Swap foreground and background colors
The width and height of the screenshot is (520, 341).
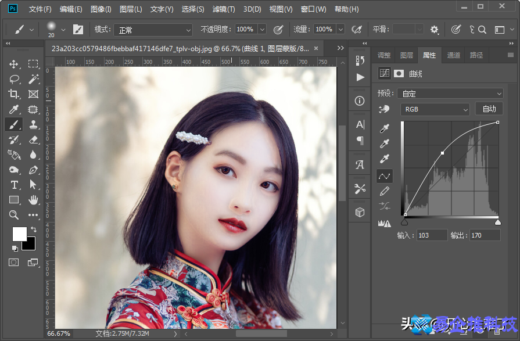[33, 230]
